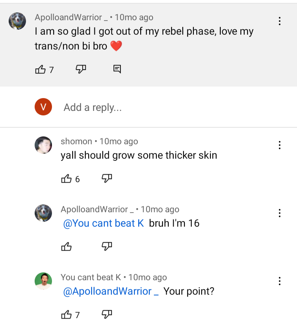Open options for 'Your point?' reply
The image size is (297, 335).
coord(280,281)
